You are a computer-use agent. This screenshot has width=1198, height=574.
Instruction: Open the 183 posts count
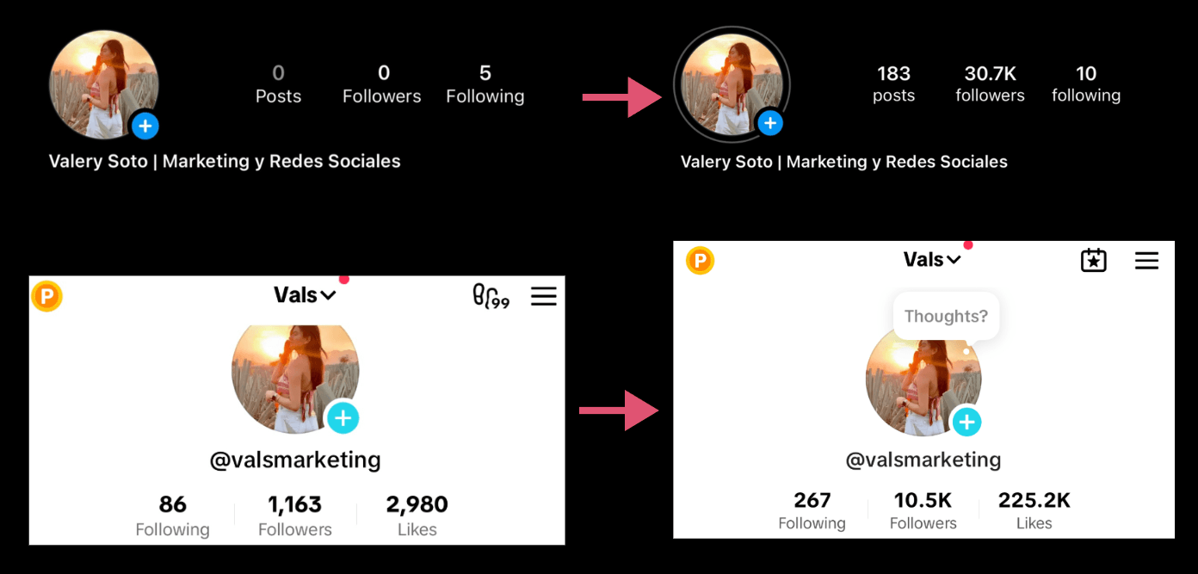[x=893, y=83]
